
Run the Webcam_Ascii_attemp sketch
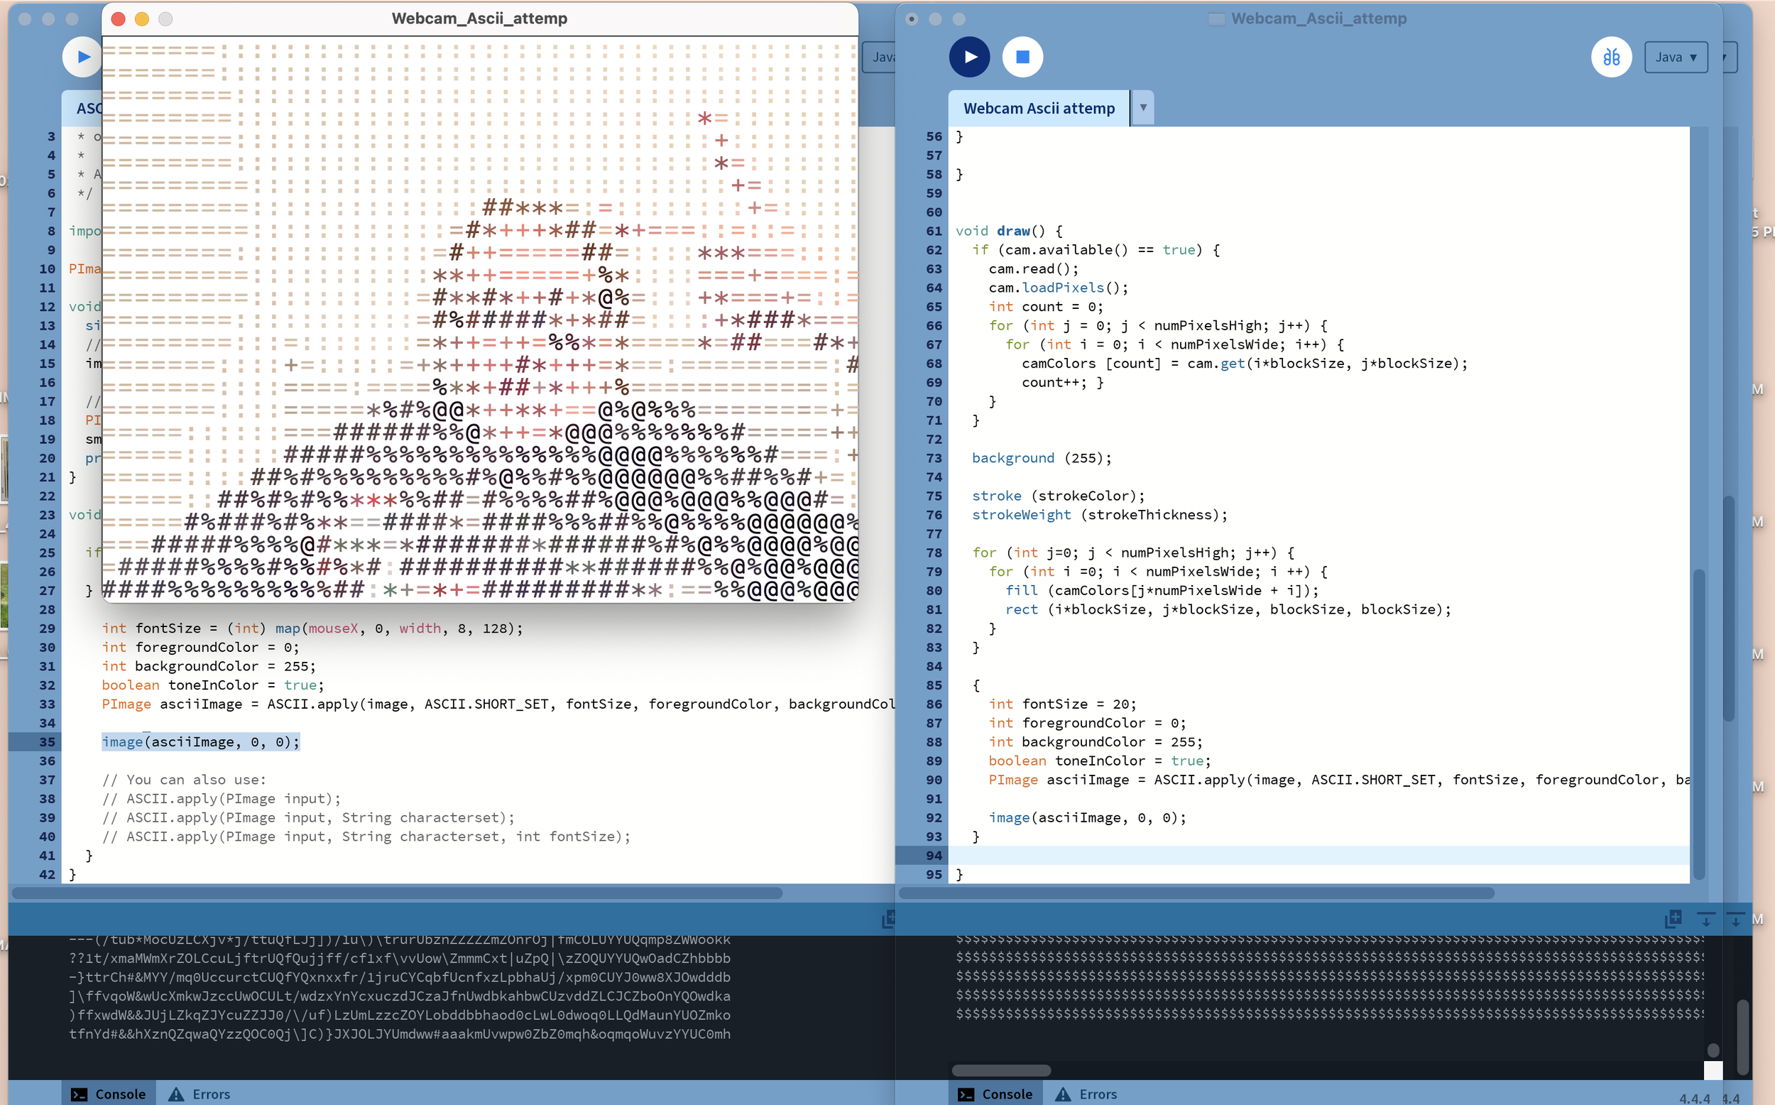[x=969, y=56]
